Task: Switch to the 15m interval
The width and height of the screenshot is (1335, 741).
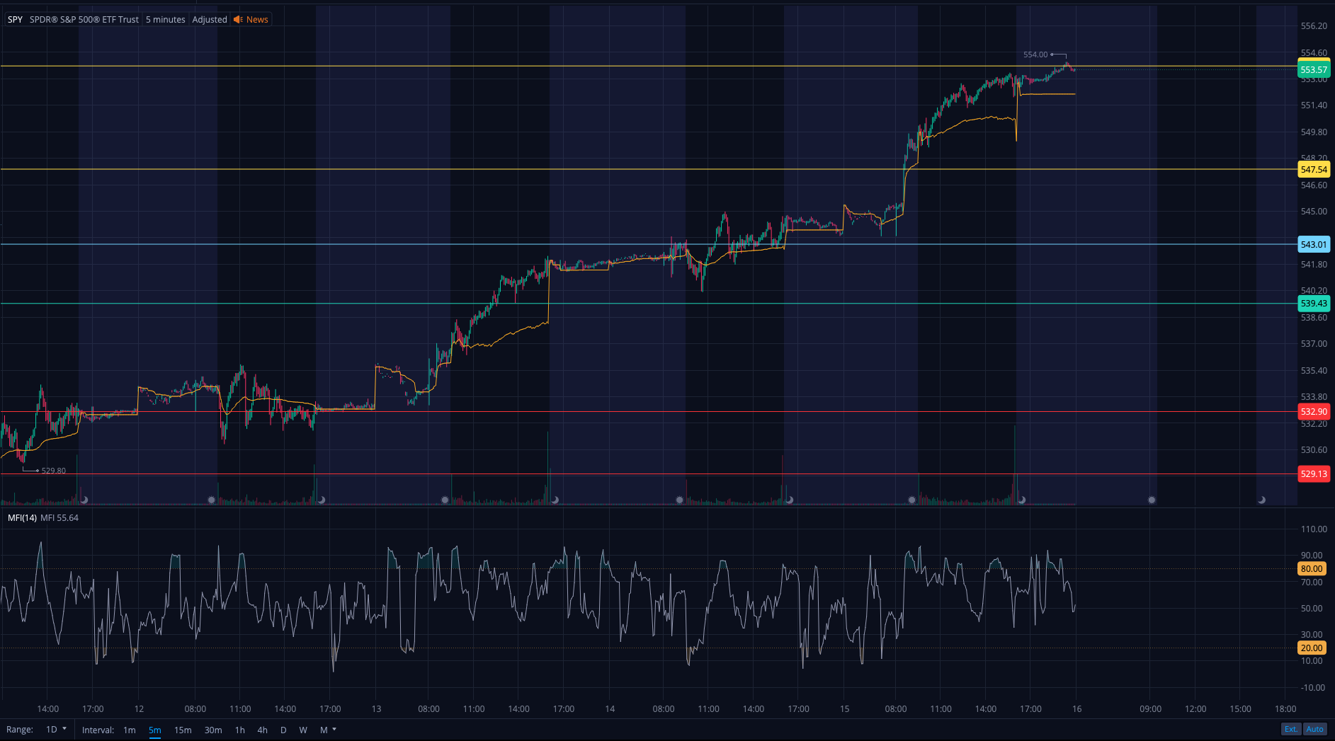Action: point(183,730)
